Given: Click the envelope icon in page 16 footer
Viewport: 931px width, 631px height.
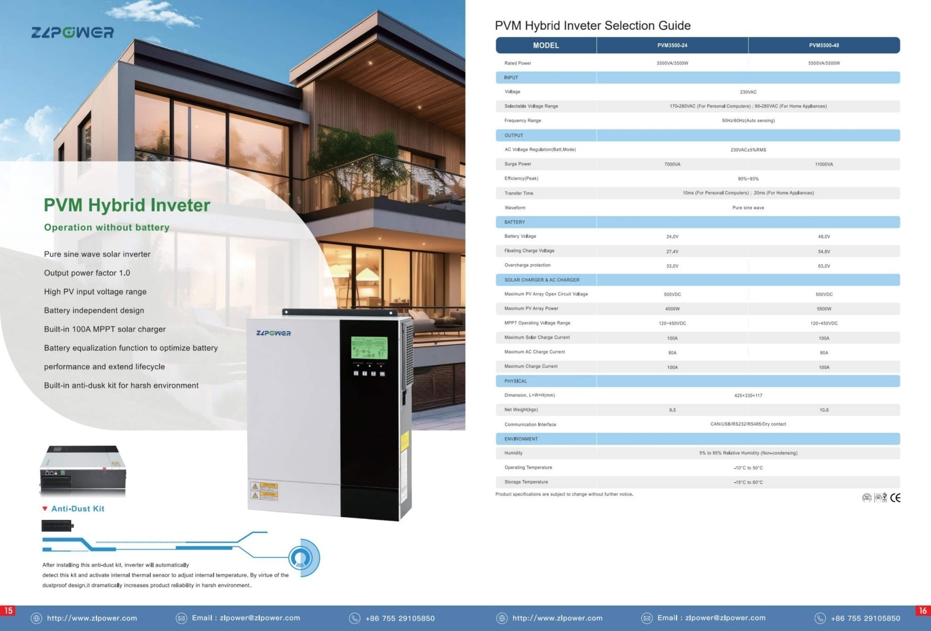Looking at the screenshot, I should pos(647,618).
